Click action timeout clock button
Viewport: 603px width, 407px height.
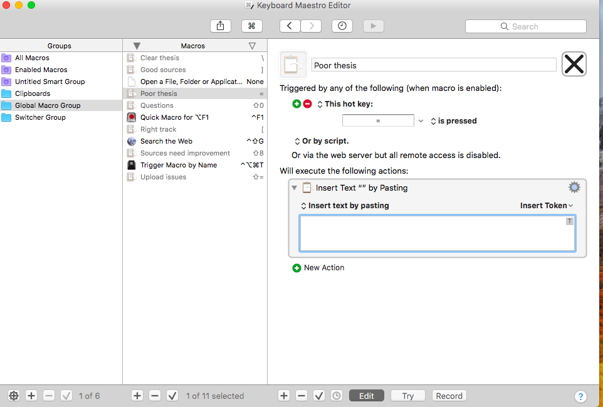tap(337, 396)
